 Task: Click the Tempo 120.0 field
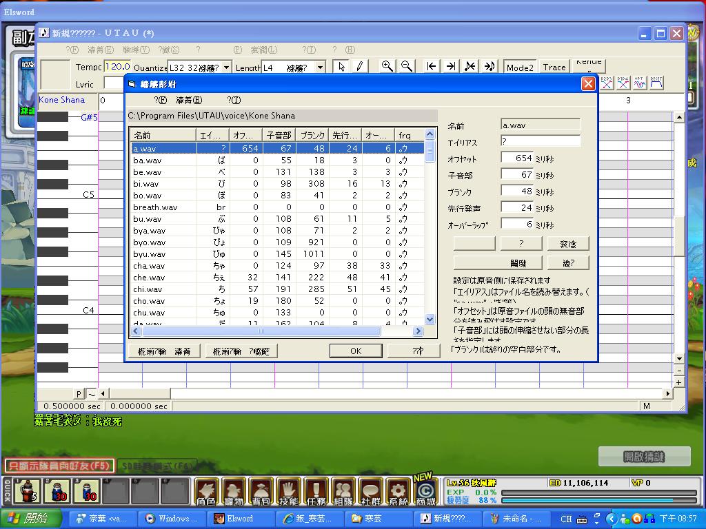(x=118, y=67)
